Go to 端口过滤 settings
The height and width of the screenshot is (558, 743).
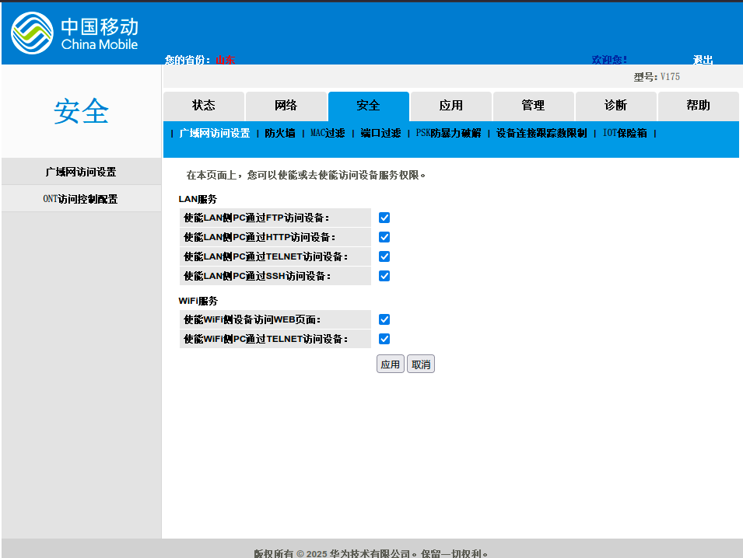(380, 133)
